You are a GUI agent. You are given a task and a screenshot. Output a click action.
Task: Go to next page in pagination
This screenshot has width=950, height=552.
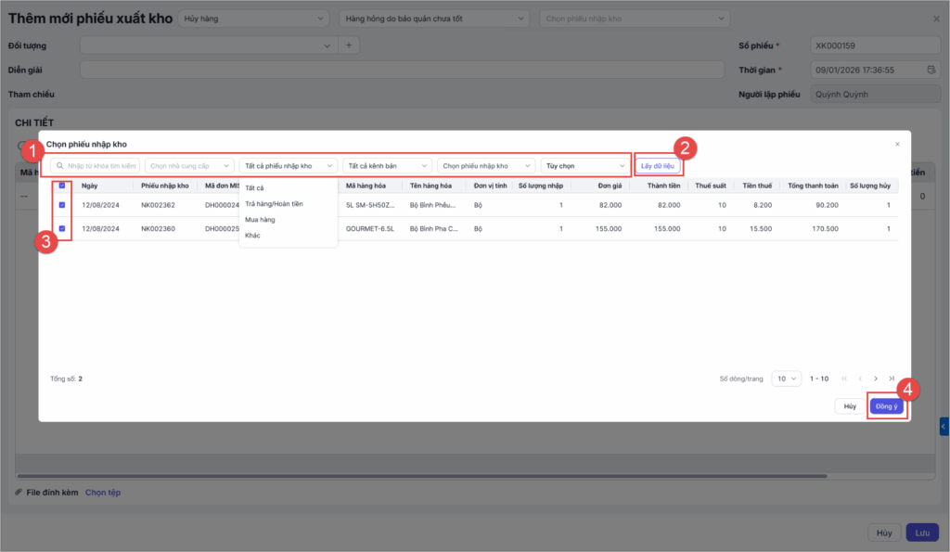click(x=876, y=379)
